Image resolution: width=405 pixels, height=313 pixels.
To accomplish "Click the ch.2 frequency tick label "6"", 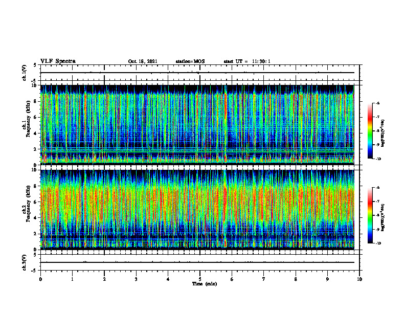I will [x=36, y=202].
